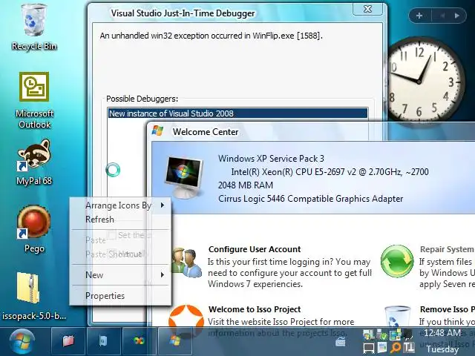
Task: Switch to the Just-In-Time Debugger taskbar button
Action: (x=104, y=341)
